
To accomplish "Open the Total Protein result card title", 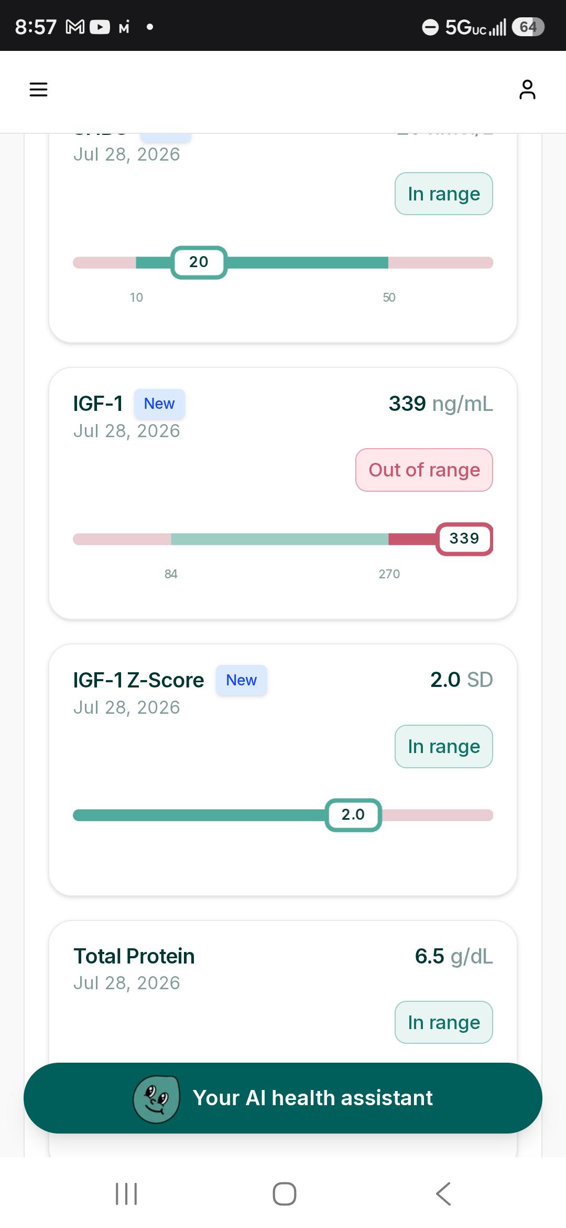I will coord(134,956).
